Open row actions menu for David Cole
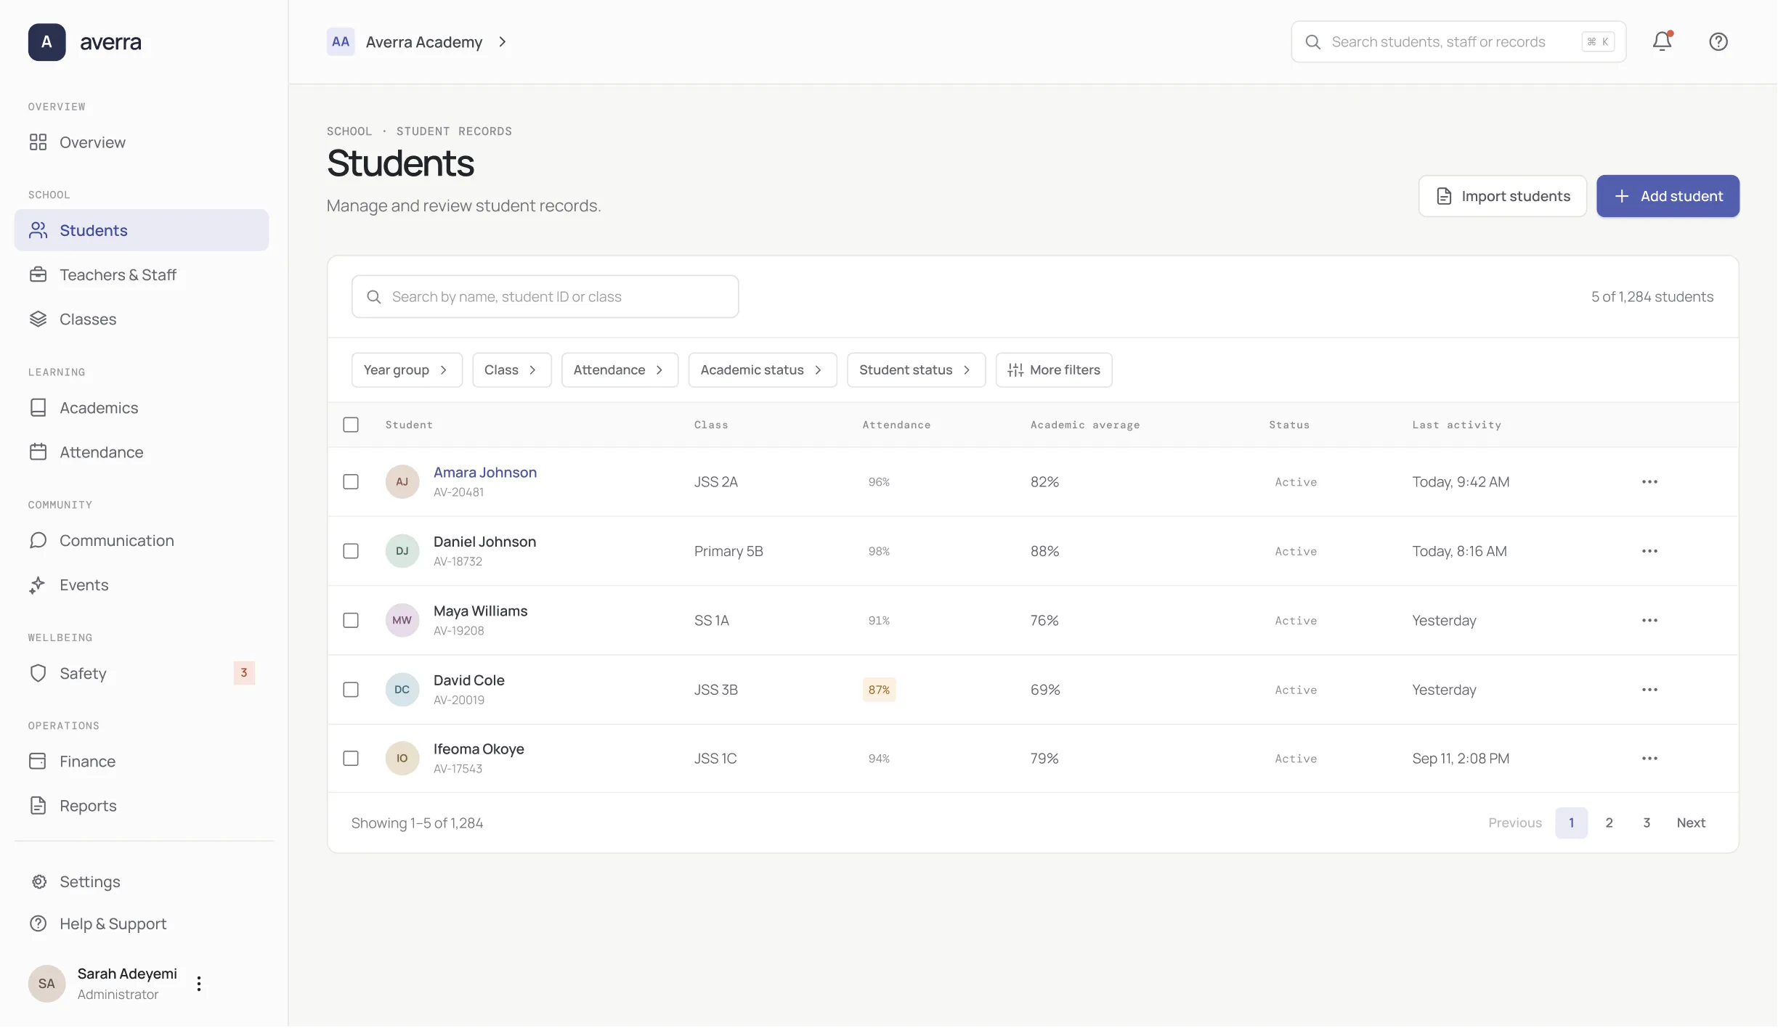 [x=1649, y=690]
